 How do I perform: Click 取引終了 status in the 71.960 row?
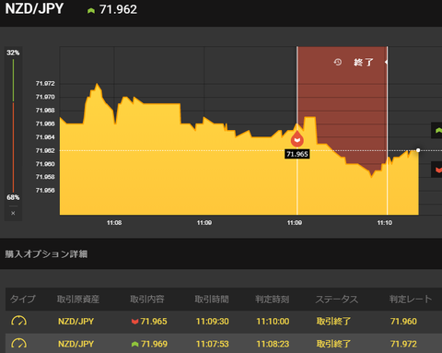coord(333,322)
